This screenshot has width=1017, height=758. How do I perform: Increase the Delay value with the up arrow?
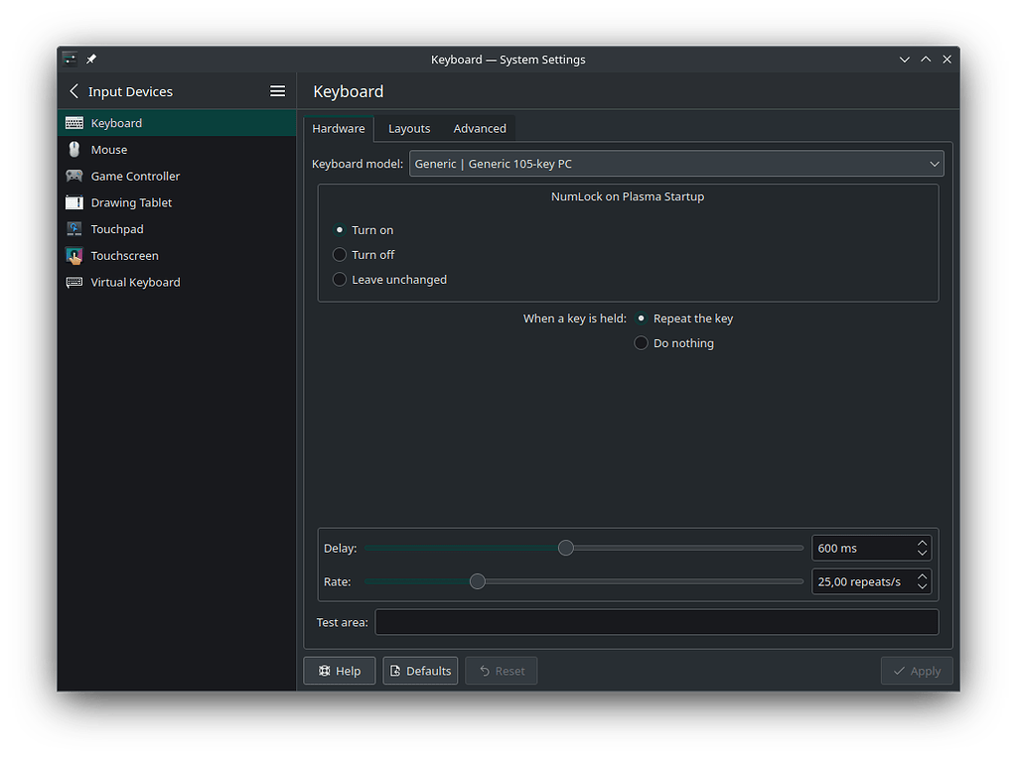[922, 542]
